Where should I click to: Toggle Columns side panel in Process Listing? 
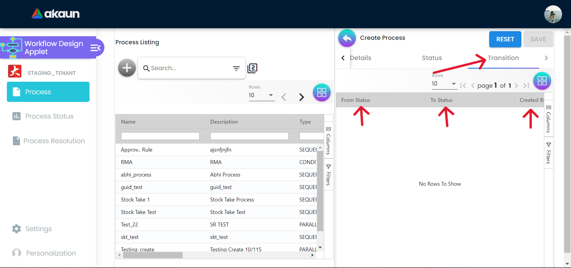pyautogui.click(x=328, y=141)
